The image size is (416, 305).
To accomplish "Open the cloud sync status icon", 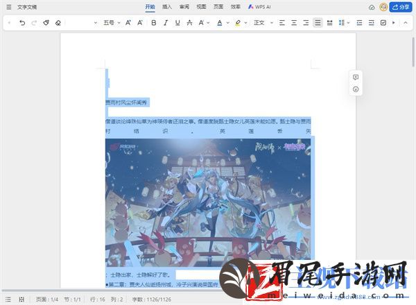I will [x=372, y=7].
